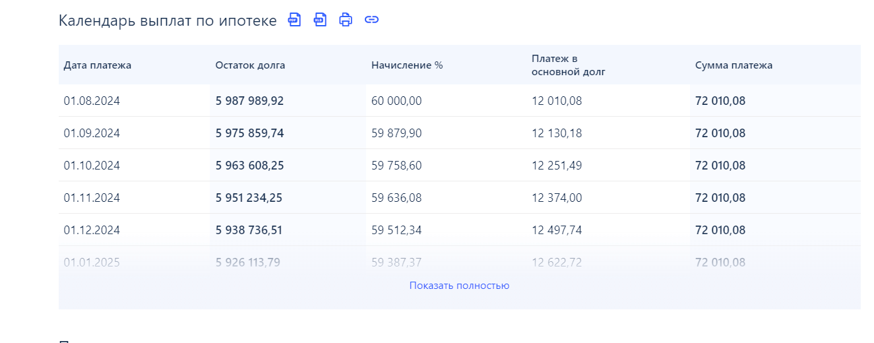Viewport: 874px width, 343px height.
Task: Click the interest value 60 000,00
Action: click(x=396, y=101)
